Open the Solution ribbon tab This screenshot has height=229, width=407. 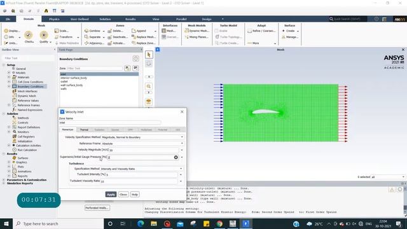105,19
